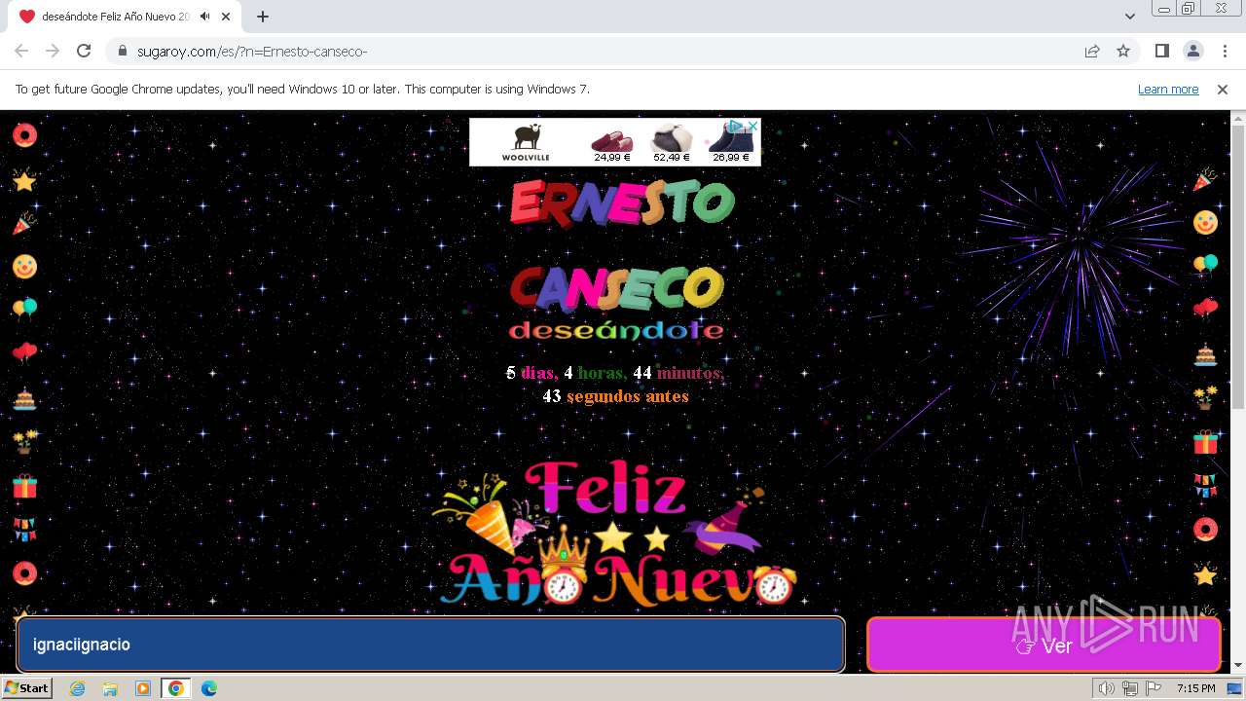Click the gift box emoji on right
Image resolution: width=1246 pixels, height=701 pixels.
click(x=1205, y=442)
